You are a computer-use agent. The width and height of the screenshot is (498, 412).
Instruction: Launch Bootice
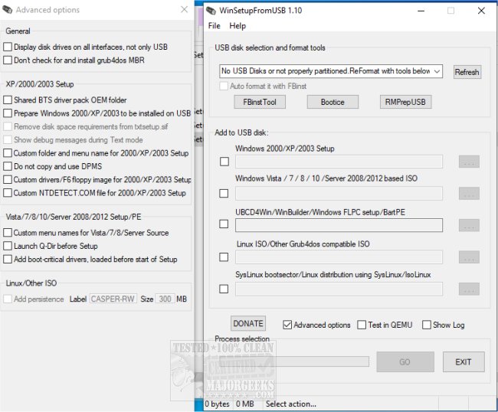333,102
